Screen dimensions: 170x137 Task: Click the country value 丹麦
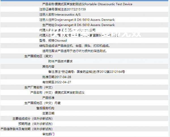(x=57, y=103)
